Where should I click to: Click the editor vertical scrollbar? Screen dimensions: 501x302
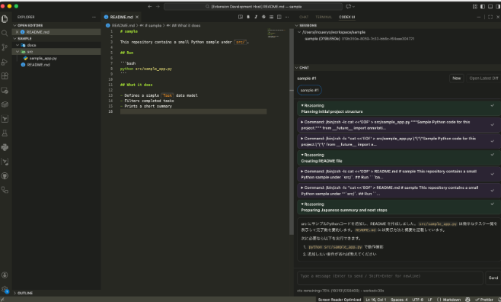pyautogui.click(x=291, y=132)
